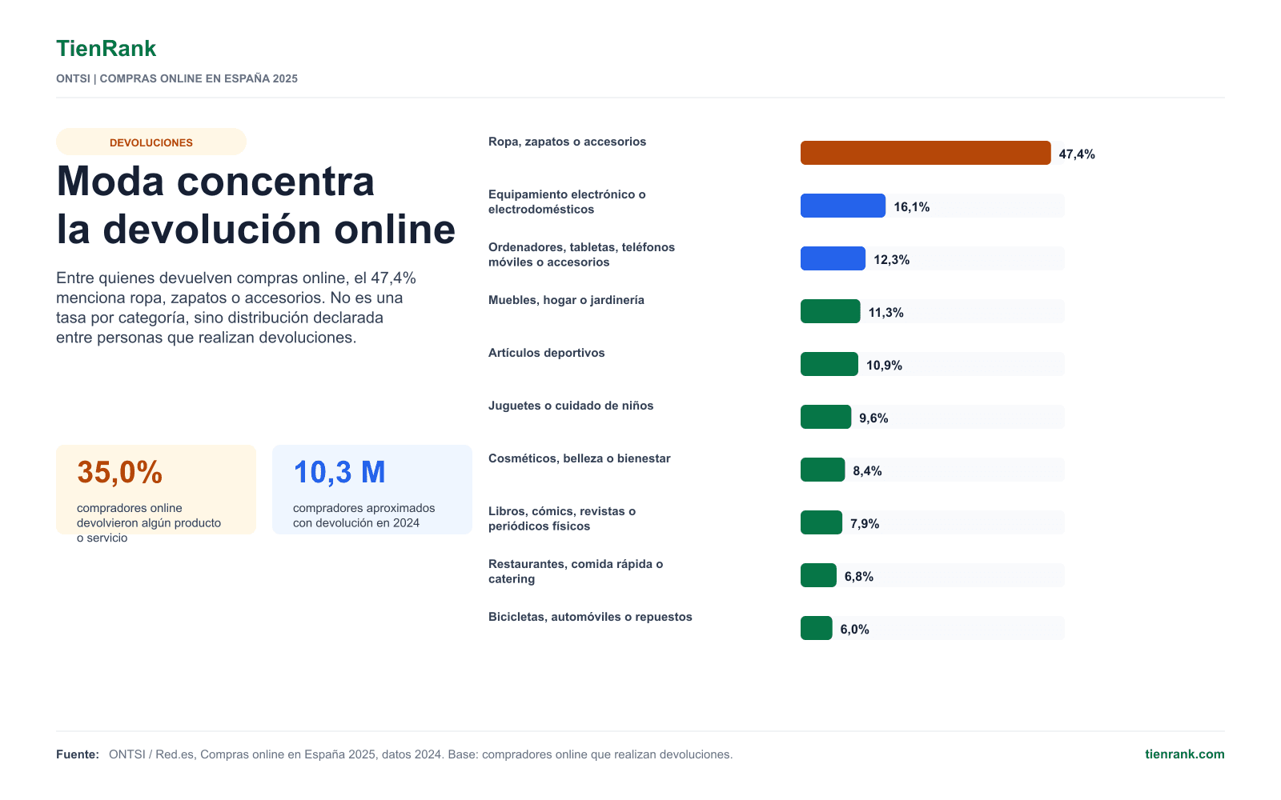Click 'Muebles, hogar o jardinería' label
The width and height of the screenshot is (1281, 800).
click(x=566, y=300)
